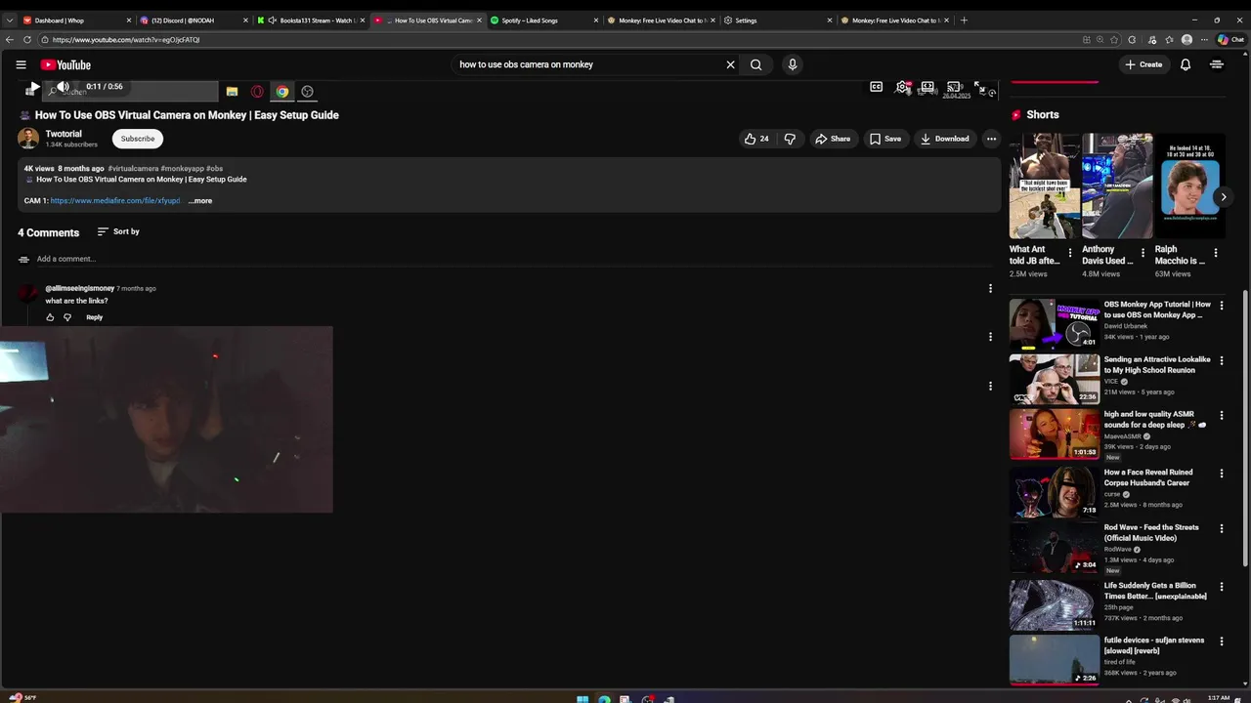Open 'futile devices - sufjan stevens' video
The image size is (1251, 703).
click(x=1055, y=659)
